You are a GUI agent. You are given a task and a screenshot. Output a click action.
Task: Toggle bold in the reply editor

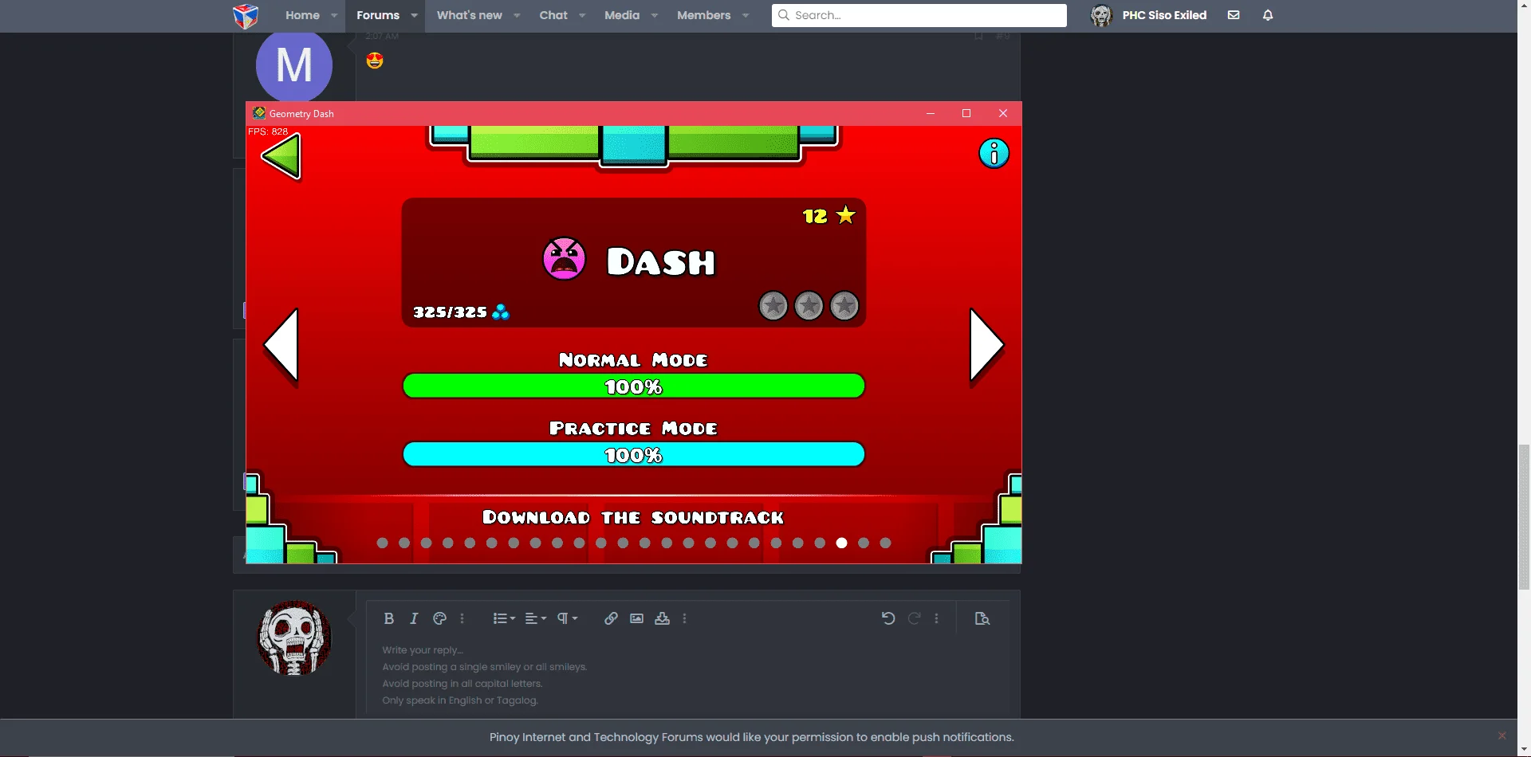point(388,618)
